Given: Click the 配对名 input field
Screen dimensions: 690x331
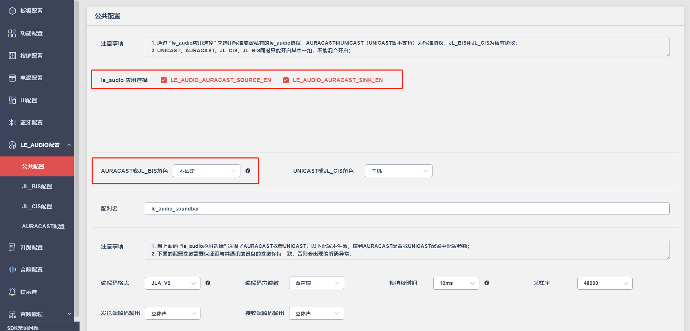Looking at the screenshot, I should click(x=407, y=208).
